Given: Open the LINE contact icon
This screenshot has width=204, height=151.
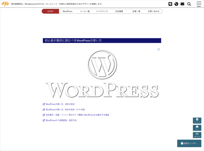Looking at the screenshot, I should tap(170, 4).
